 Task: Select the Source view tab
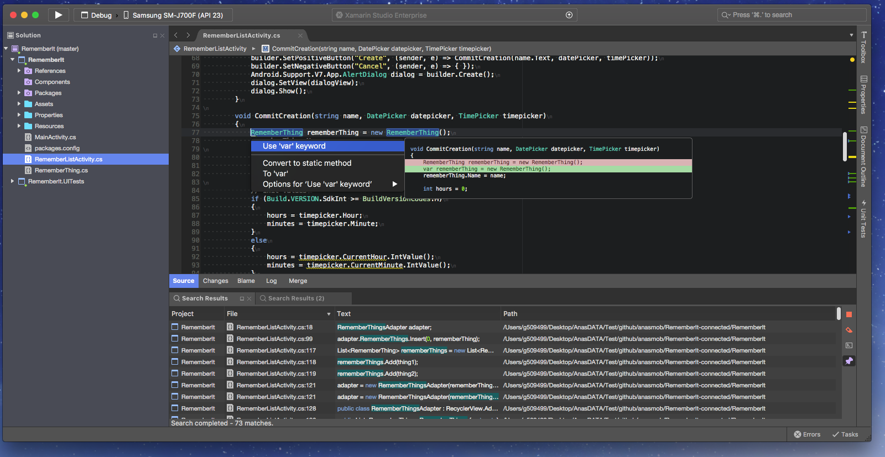(184, 281)
